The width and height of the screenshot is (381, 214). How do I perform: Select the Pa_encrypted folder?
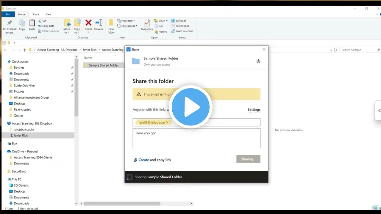(x=23, y=109)
